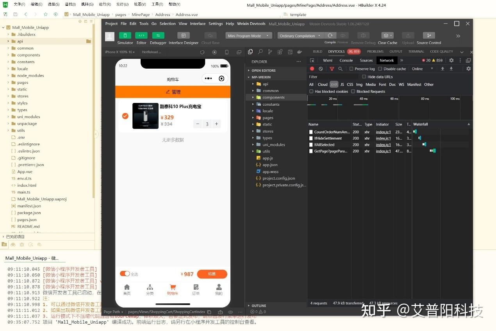496x331 pixels.
Task: Show more toolbar items via double chevron
Action: click(458, 36)
